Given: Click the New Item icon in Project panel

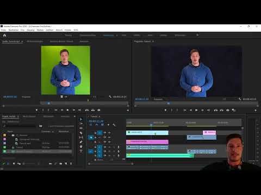Looking at the screenshot, I should click(x=66, y=164).
